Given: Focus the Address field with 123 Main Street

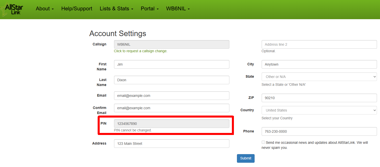Looking at the screenshot, I should tap(172, 144).
